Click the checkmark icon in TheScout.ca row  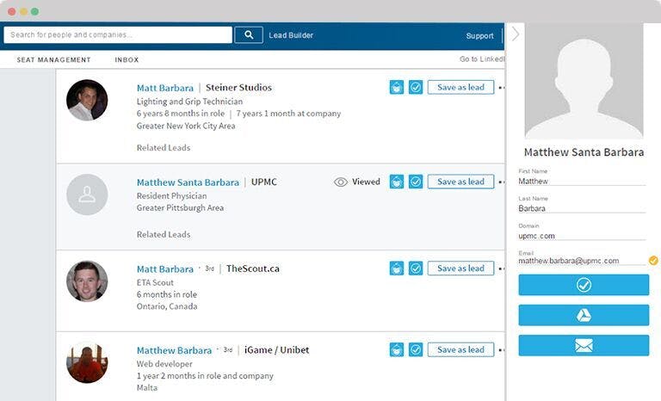coord(416,268)
